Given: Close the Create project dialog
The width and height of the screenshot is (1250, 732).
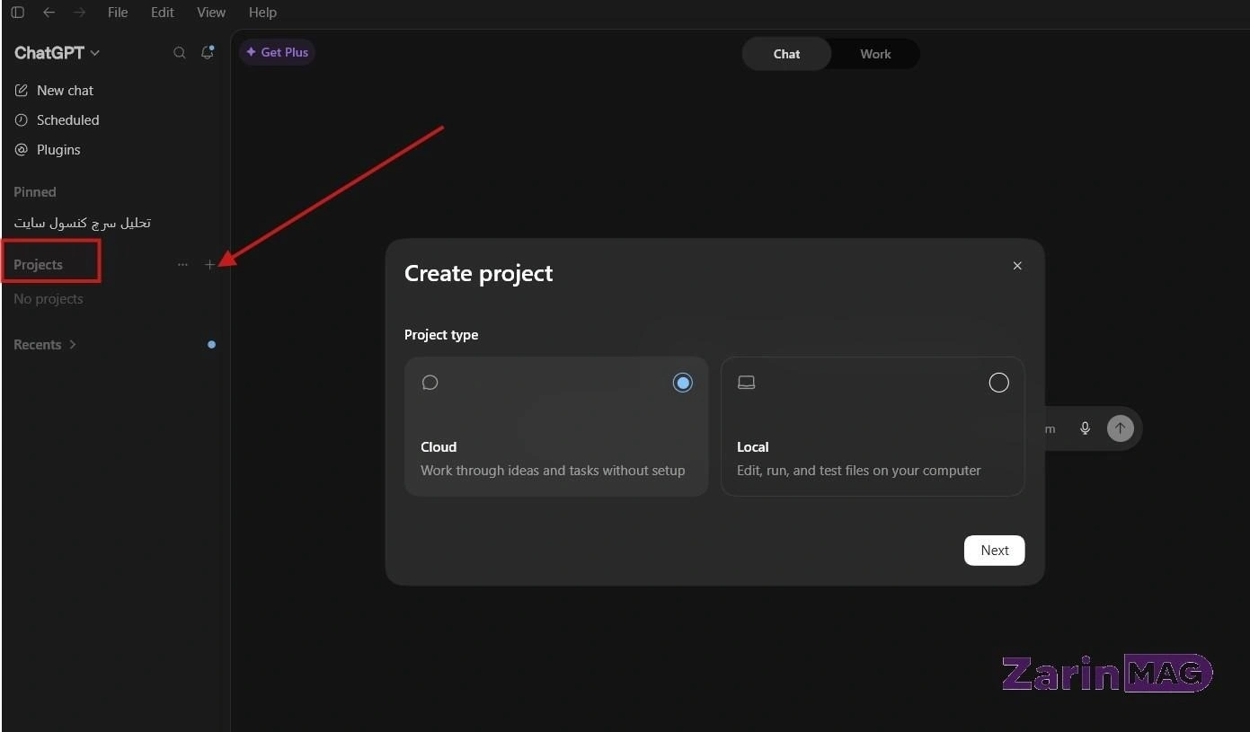Looking at the screenshot, I should tap(1017, 266).
